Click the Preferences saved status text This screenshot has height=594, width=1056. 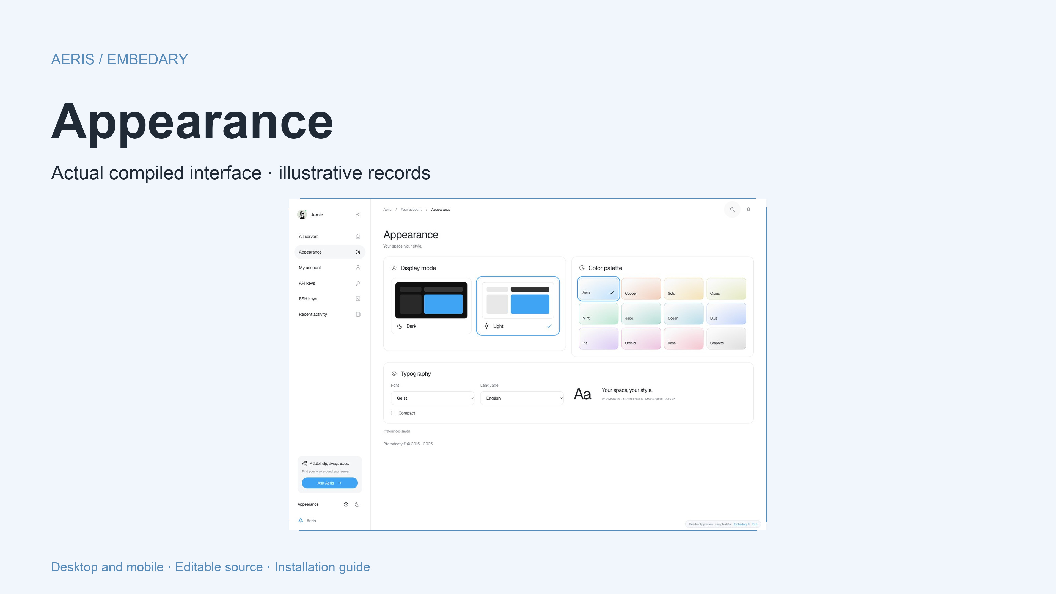(x=396, y=431)
